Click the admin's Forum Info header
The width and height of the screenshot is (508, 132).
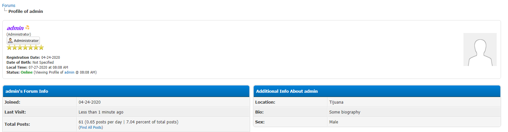[x=27, y=91]
